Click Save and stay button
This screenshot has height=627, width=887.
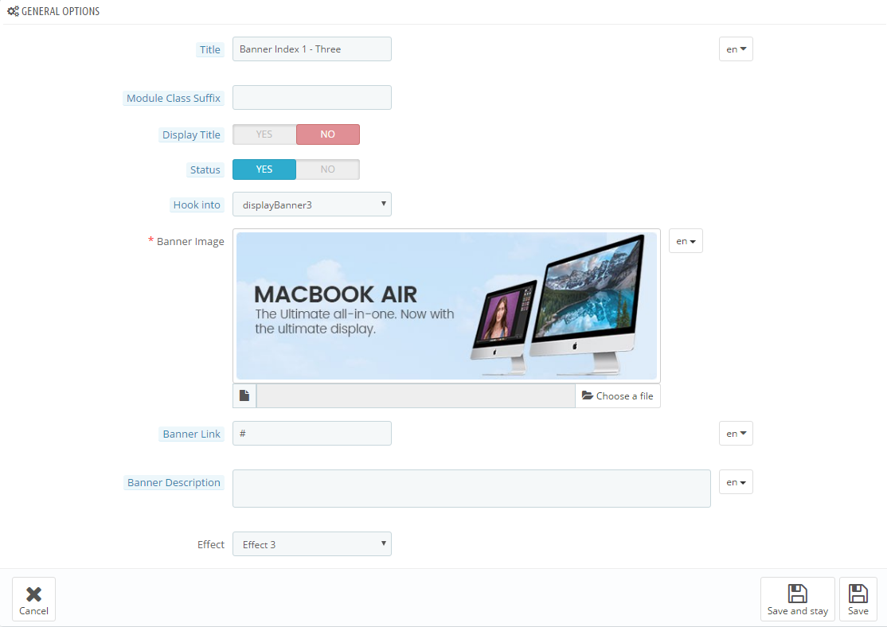pos(798,599)
